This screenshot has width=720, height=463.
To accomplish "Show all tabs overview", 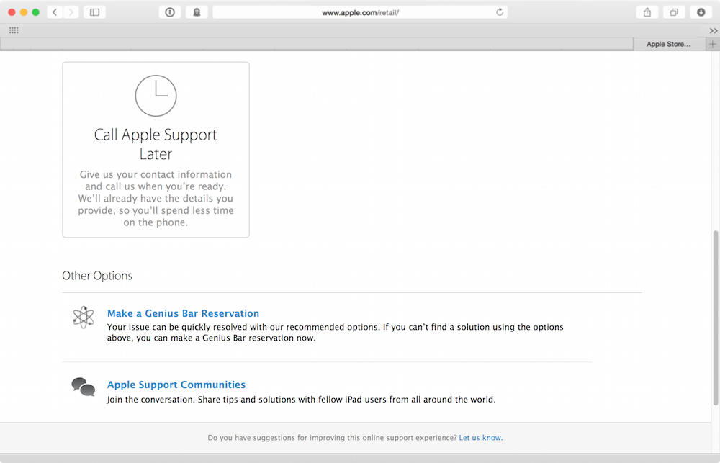I will 674,12.
